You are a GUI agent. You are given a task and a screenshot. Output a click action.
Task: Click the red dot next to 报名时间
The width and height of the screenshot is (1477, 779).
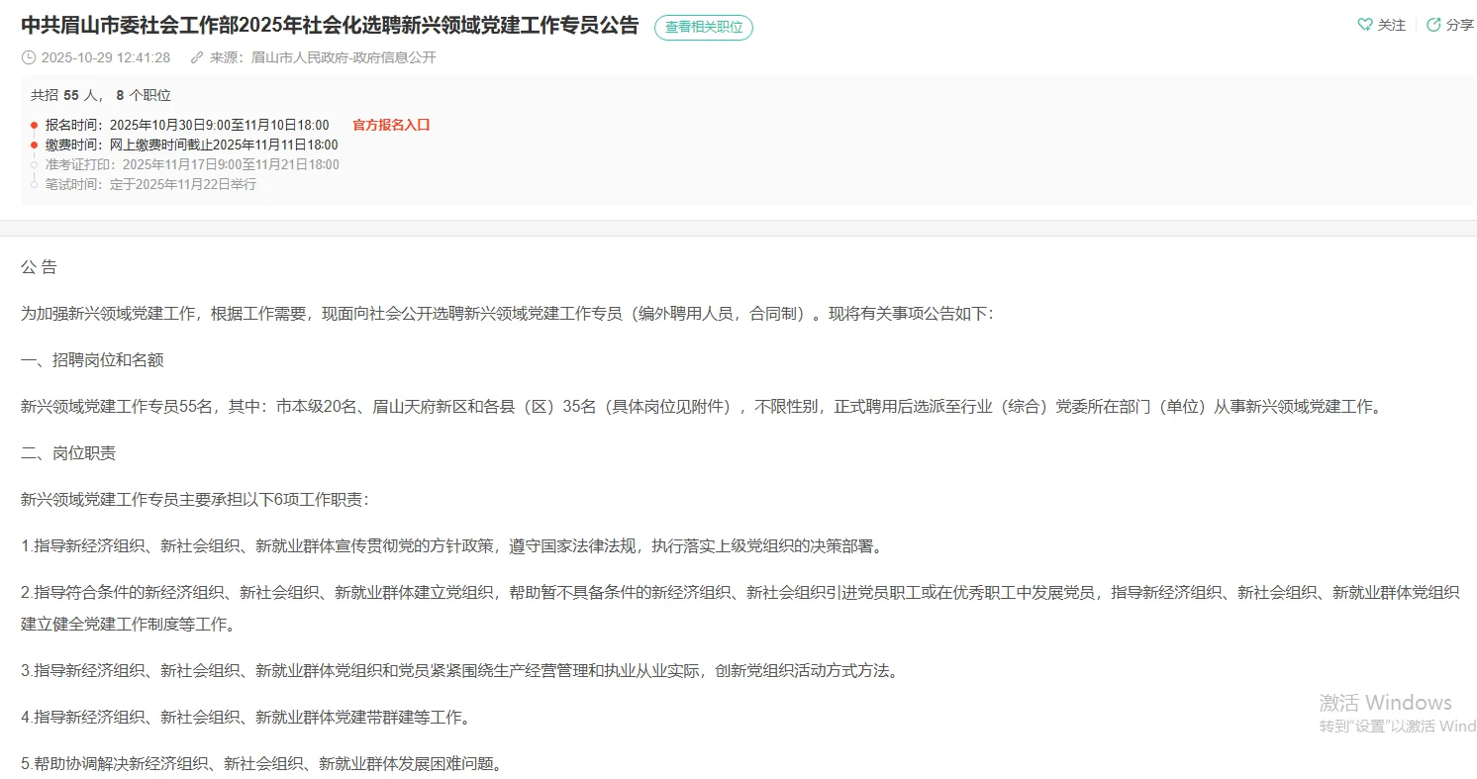pyautogui.click(x=34, y=125)
